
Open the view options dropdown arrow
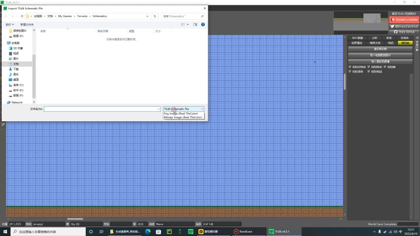point(188,24)
